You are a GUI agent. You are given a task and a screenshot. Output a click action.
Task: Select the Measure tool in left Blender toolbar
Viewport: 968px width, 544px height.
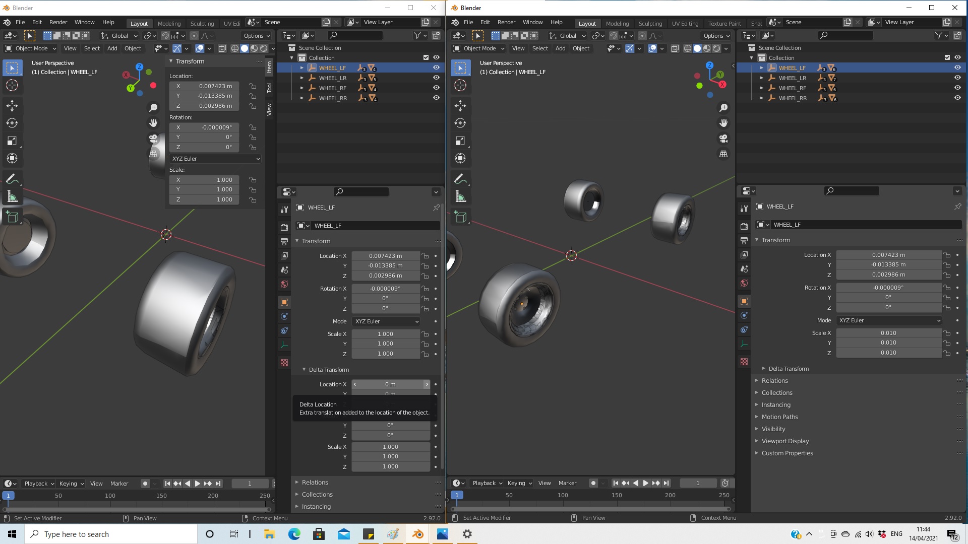pos(12,196)
